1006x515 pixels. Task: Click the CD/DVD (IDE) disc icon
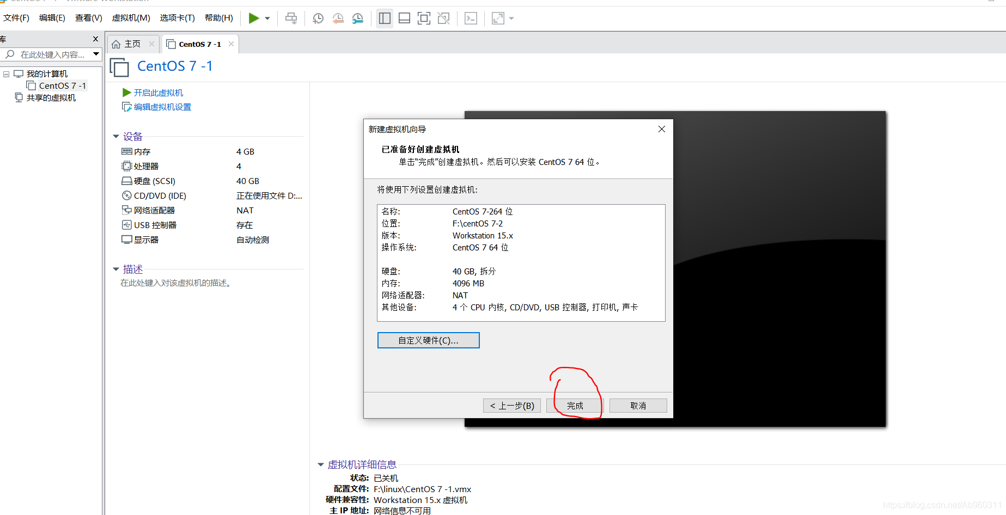click(x=127, y=196)
